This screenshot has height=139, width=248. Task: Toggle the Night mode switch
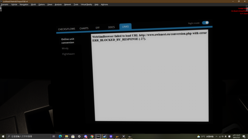205,23
